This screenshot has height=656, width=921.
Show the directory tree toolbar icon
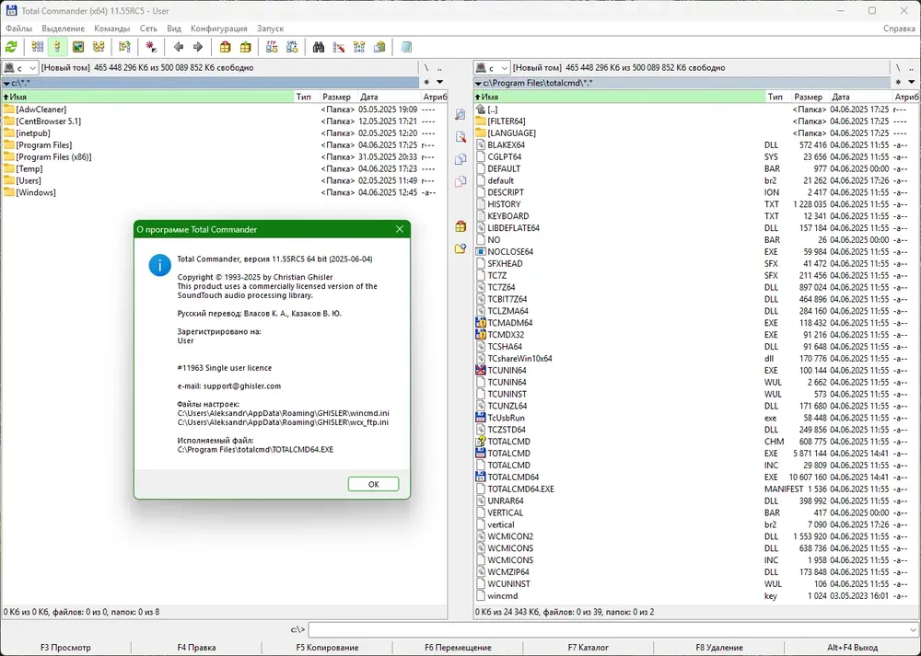tap(99, 47)
